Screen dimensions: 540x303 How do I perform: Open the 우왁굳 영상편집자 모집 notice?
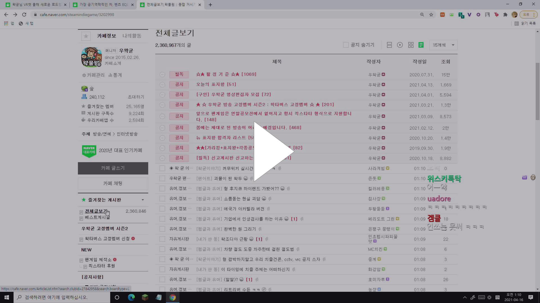click(x=233, y=95)
